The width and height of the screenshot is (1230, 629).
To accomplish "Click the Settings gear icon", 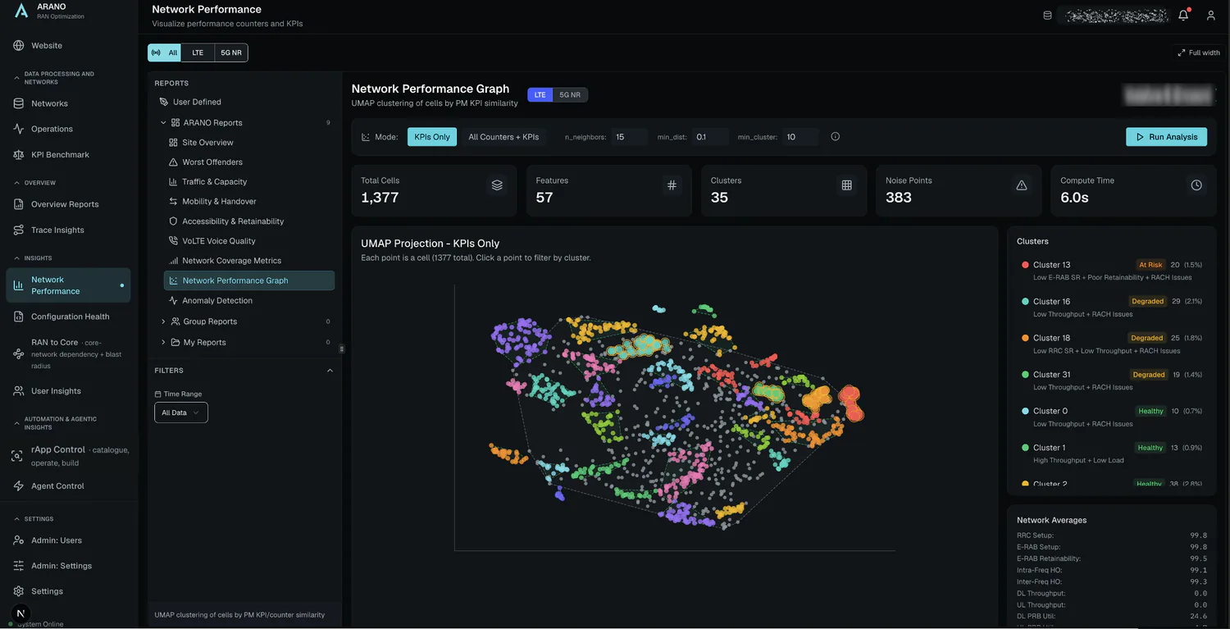I will 19,591.
